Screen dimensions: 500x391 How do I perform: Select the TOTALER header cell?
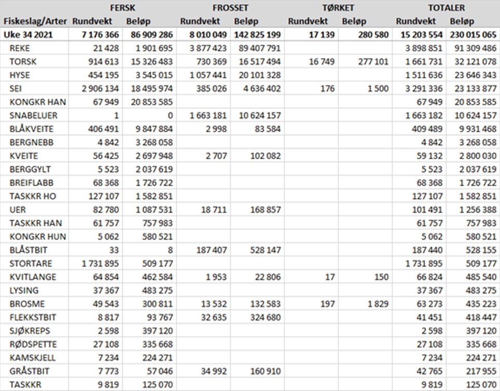point(446,8)
